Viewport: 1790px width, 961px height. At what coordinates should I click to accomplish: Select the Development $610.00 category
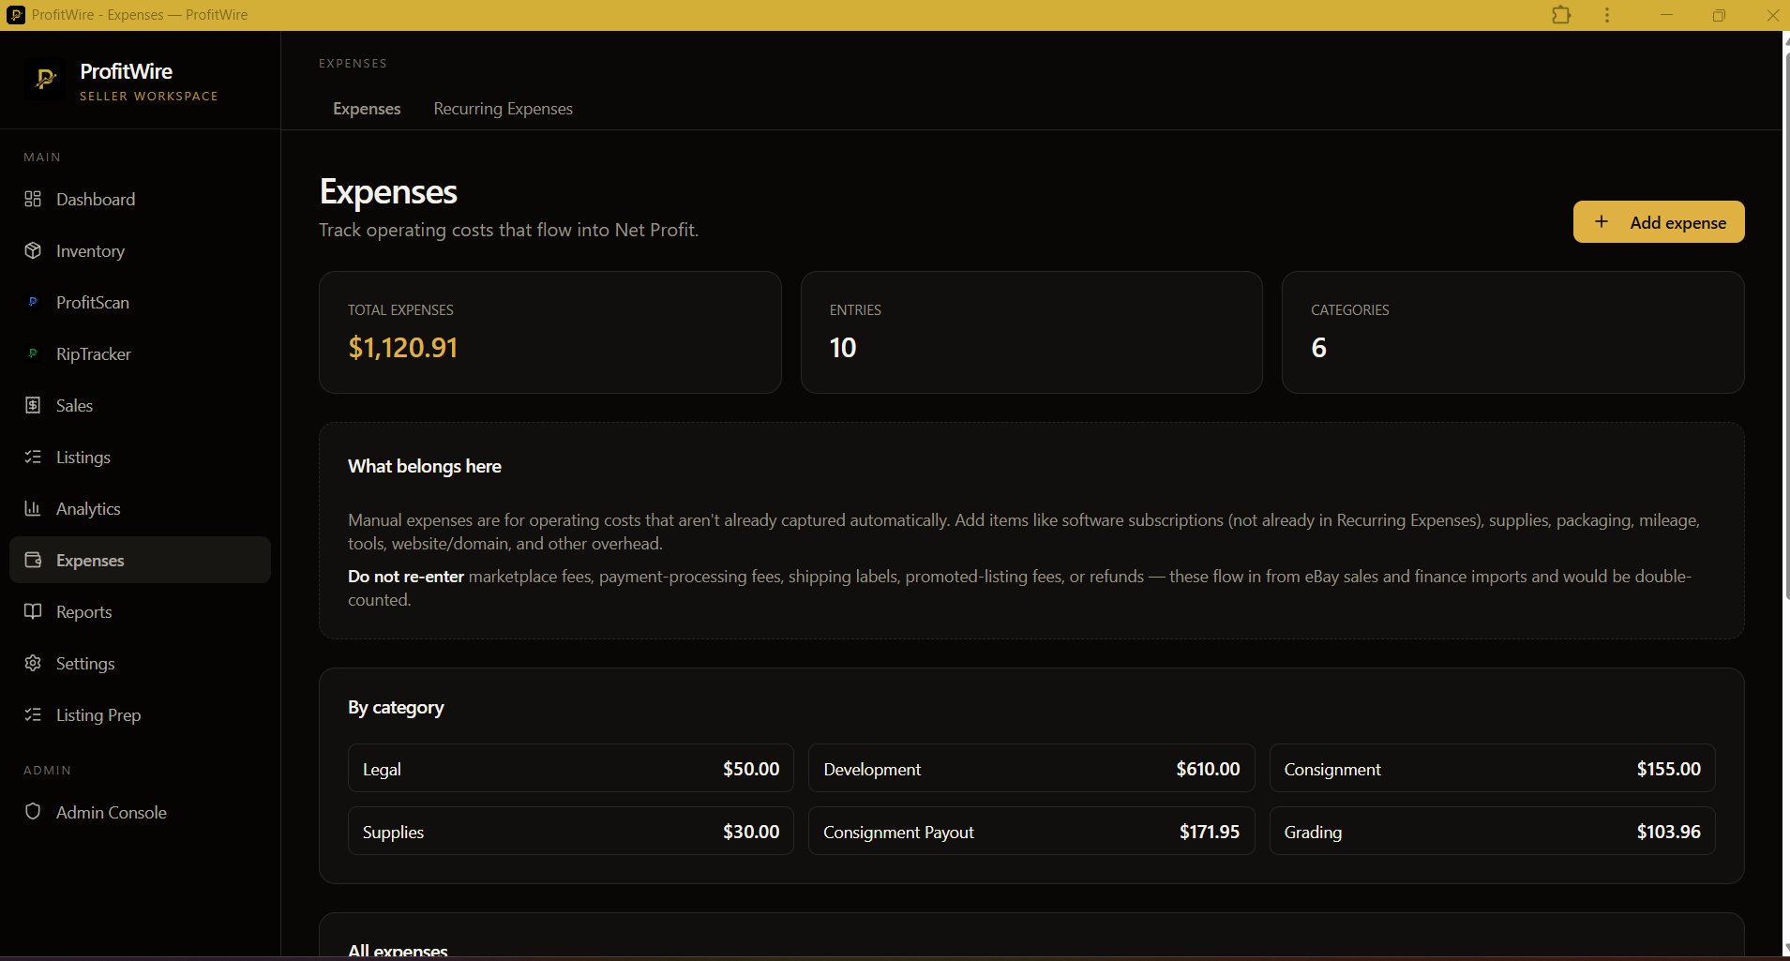[1031, 768]
